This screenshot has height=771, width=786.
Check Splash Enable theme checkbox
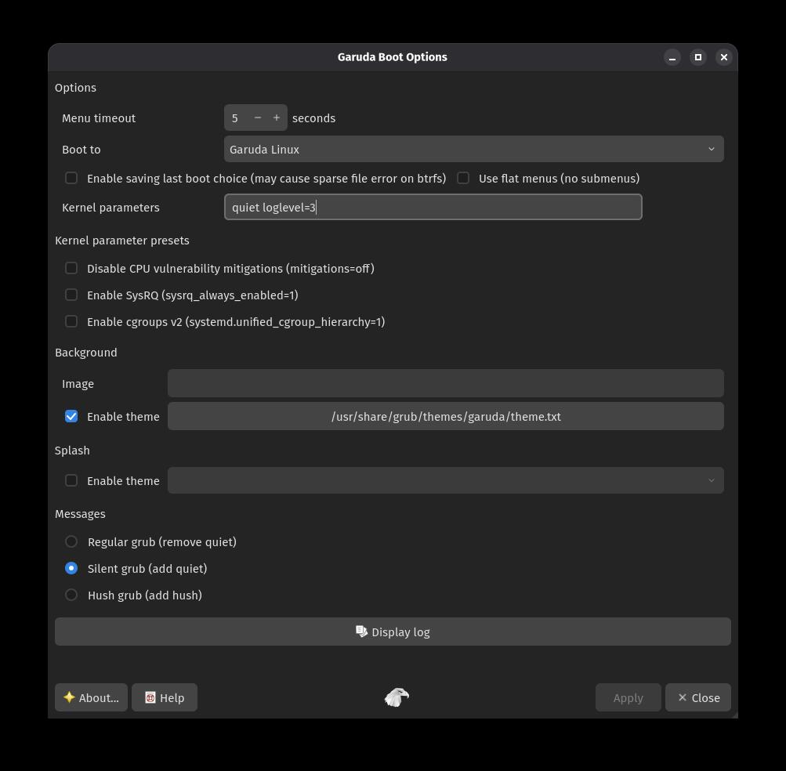click(x=71, y=480)
